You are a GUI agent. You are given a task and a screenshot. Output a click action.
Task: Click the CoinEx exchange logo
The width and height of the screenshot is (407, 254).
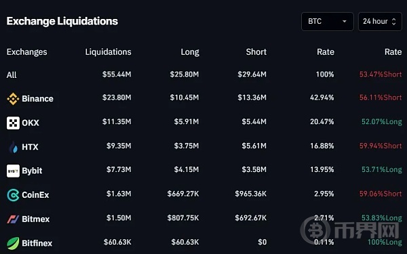point(13,195)
